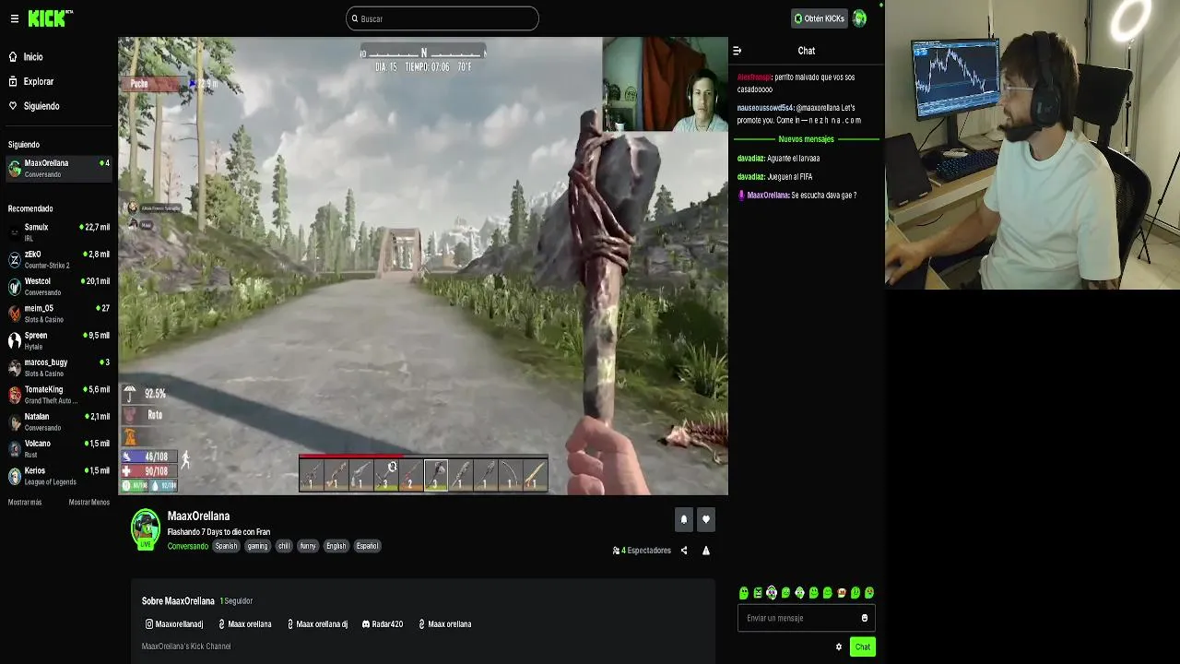The width and height of the screenshot is (1180, 664).
Task: Collapse the chat panel icon
Action: click(x=737, y=51)
